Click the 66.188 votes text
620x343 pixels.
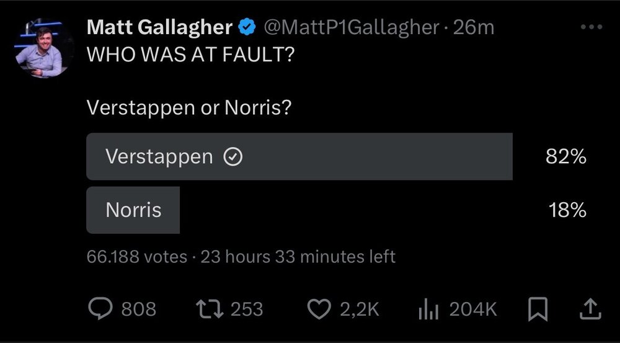coord(137,256)
